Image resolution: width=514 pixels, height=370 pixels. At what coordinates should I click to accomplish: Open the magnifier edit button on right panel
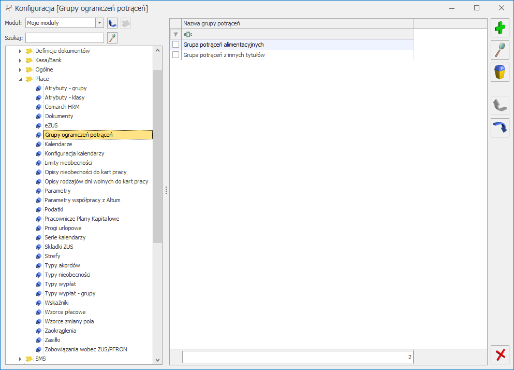point(500,50)
